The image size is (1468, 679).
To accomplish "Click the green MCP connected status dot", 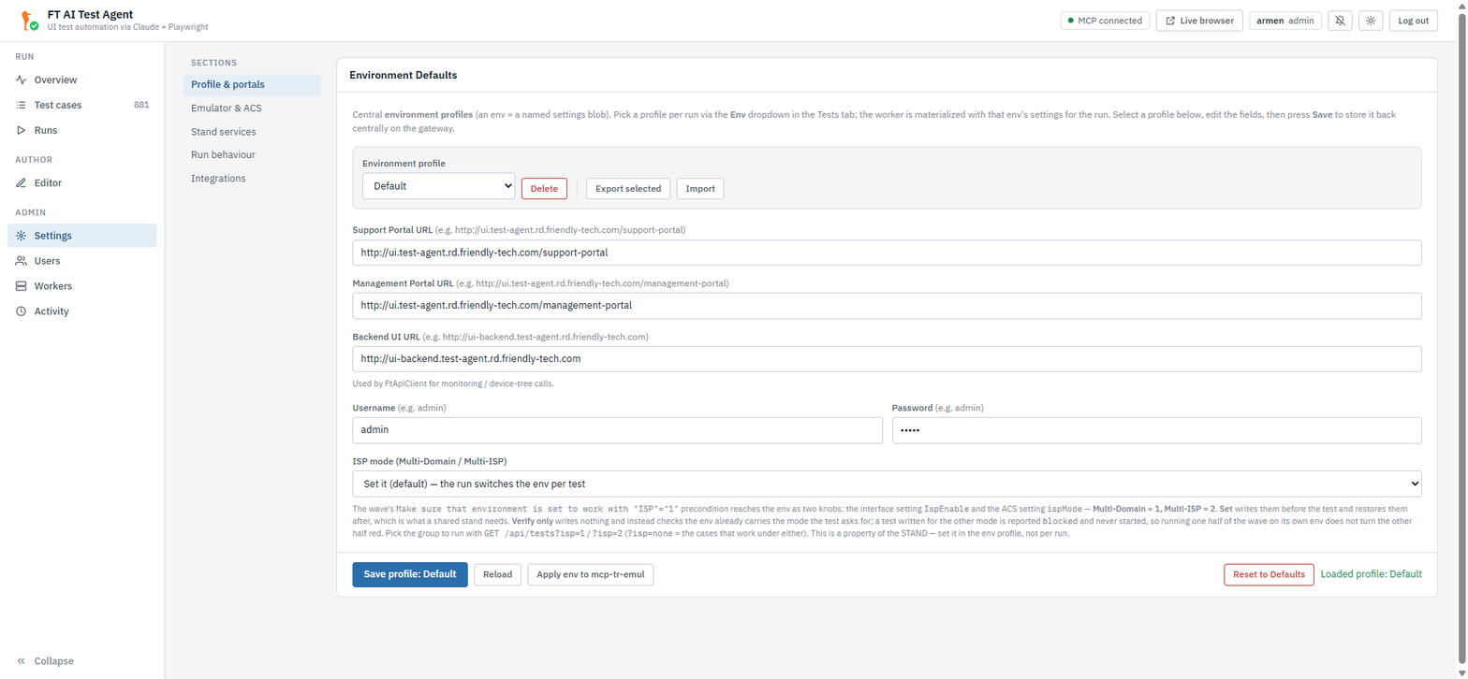I will tap(1070, 21).
